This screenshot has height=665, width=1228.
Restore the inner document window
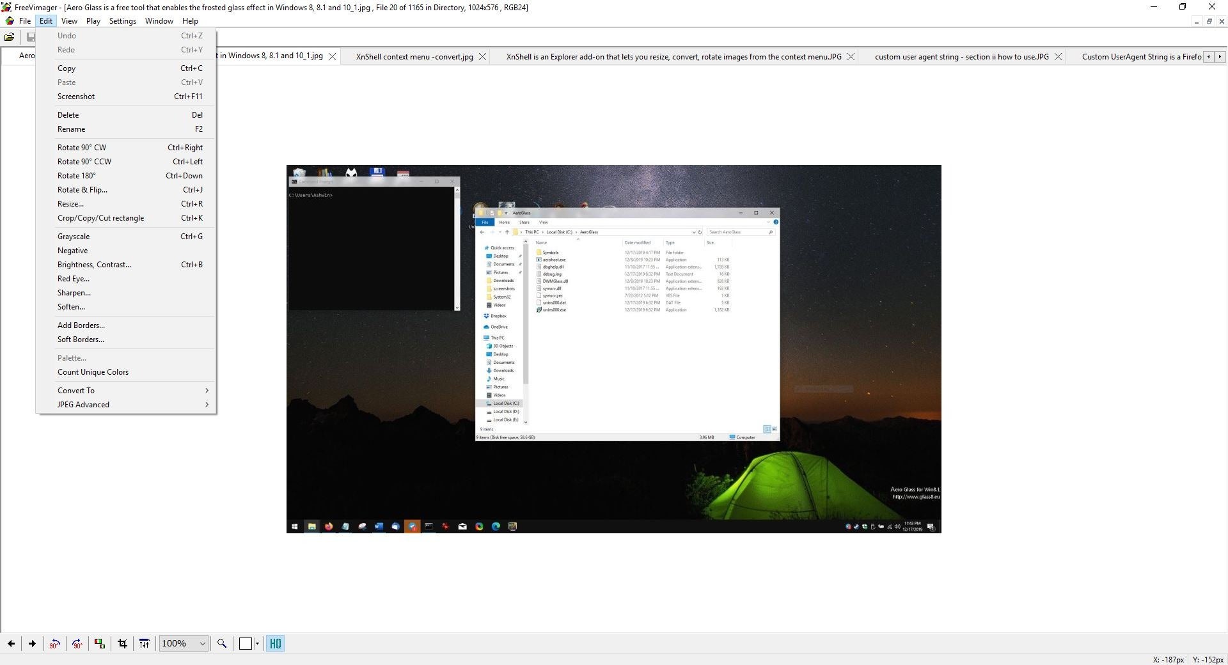click(1209, 21)
